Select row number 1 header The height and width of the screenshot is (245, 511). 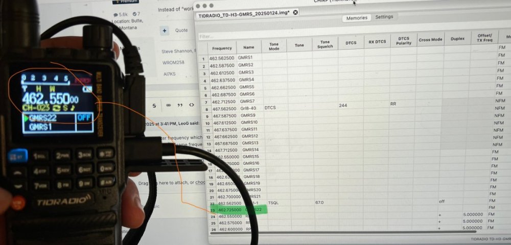click(203, 58)
